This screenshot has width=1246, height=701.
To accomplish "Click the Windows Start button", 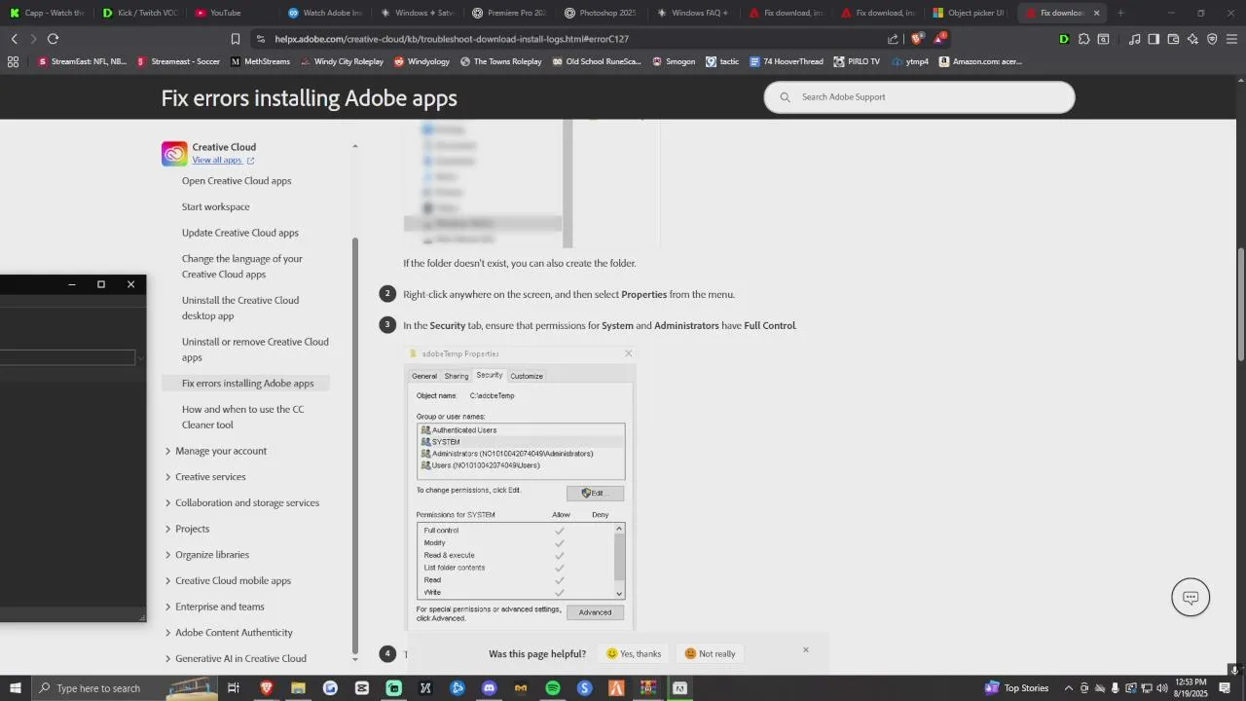I will coord(16,688).
